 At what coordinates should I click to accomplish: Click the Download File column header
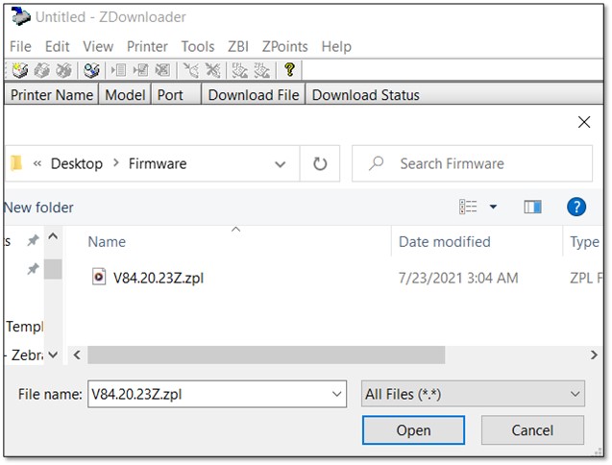(254, 95)
